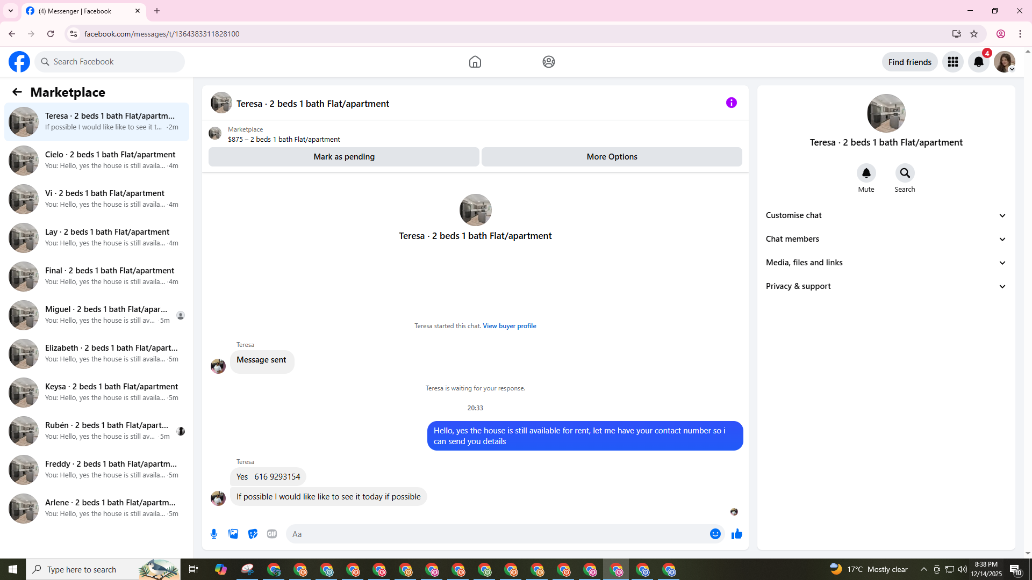Open the GIF picker

pyautogui.click(x=272, y=534)
